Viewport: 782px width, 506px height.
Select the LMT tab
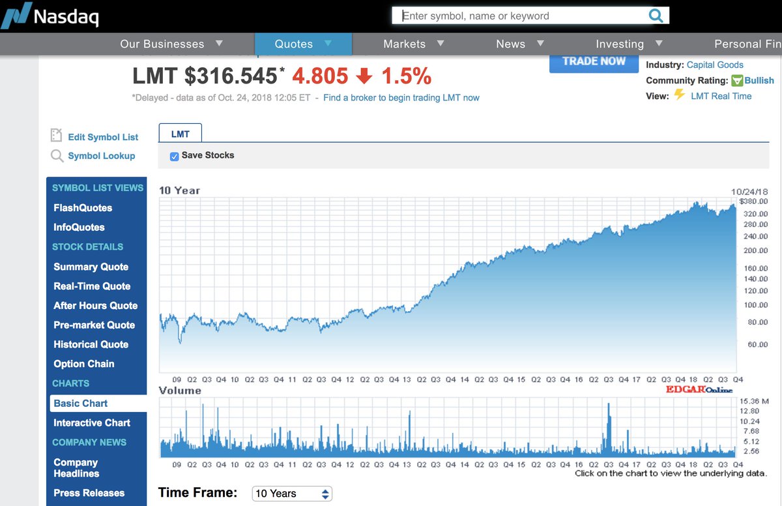(181, 133)
